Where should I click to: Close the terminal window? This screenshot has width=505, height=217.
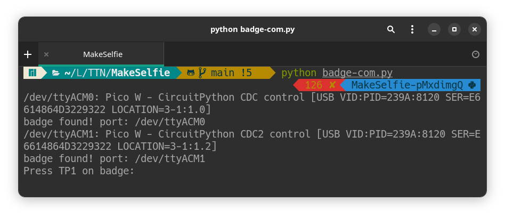(473, 29)
